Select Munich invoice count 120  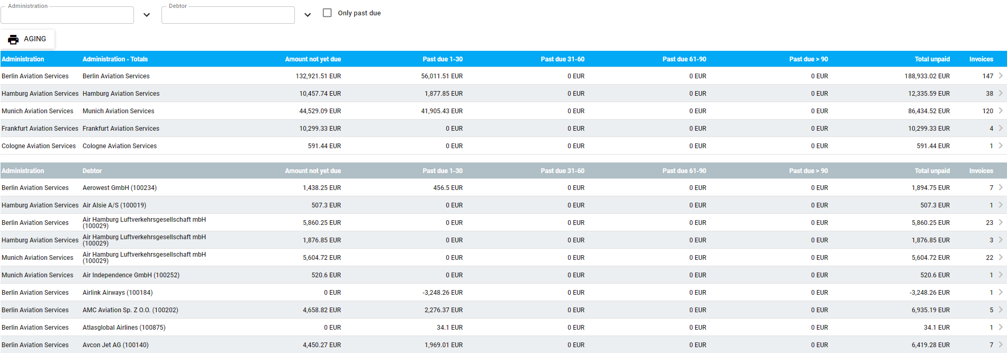coord(988,111)
